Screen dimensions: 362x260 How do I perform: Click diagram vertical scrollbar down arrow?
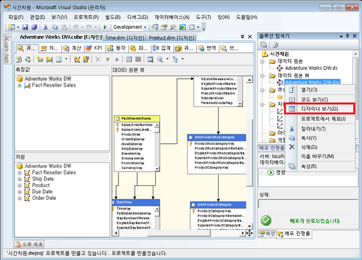click(250, 226)
